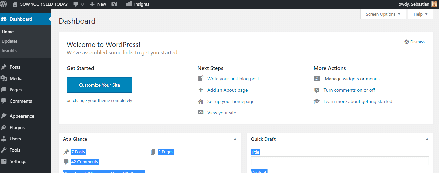
Task: Click Customize Your Site button
Action: coord(99,85)
